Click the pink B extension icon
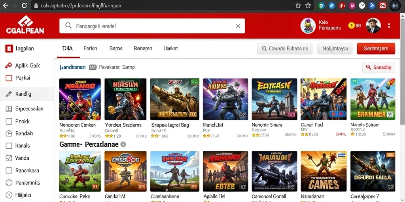 (x=352, y=6)
